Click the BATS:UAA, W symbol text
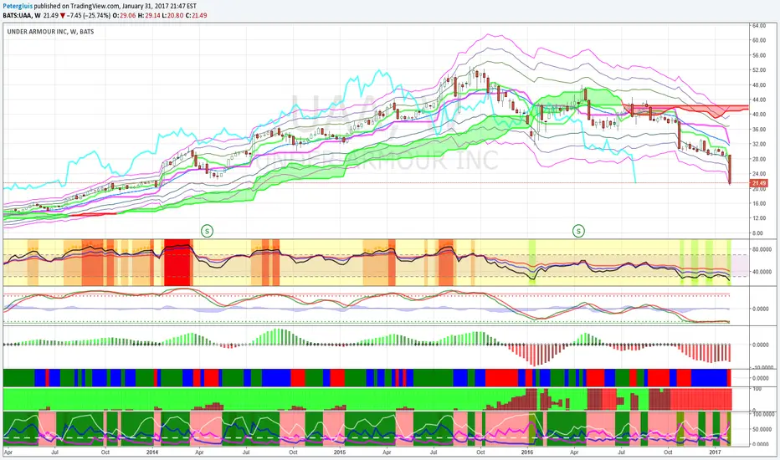 tap(22, 15)
